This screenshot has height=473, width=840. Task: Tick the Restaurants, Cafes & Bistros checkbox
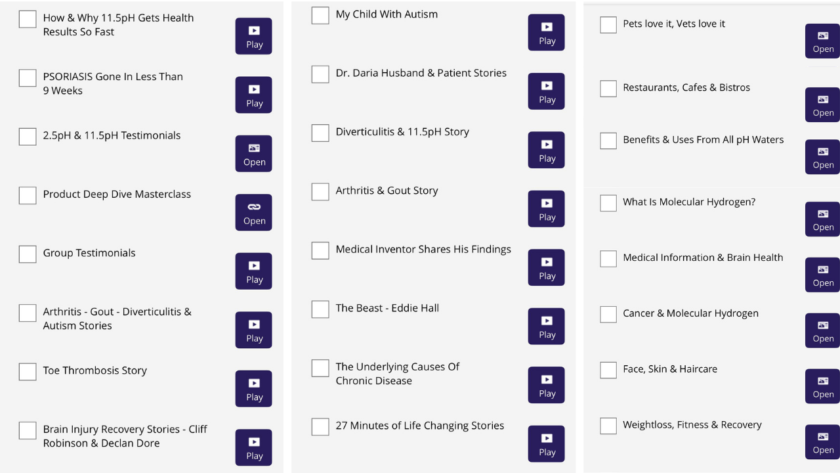point(608,89)
